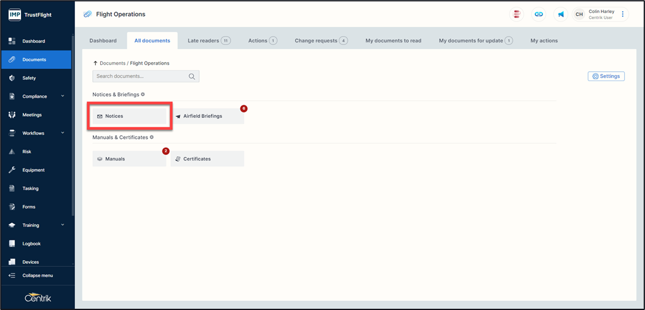Expand the Workflows submenu chevron
Image resolution: width=645 pixels, height=310 pixels.
pyautogui.click(x=63, y=133)
